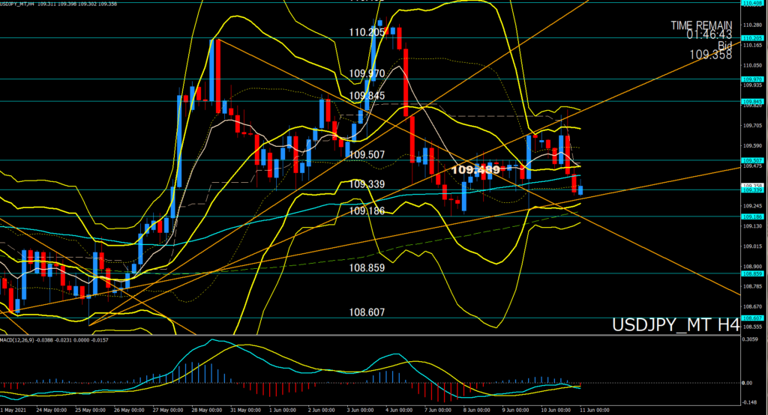768x415 pixels.
Task: Click the large 109.358 bid price readout
Action: click(711, 55)
